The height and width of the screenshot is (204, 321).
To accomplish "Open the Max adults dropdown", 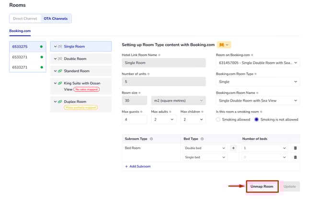I will click(x=163, y=119).
